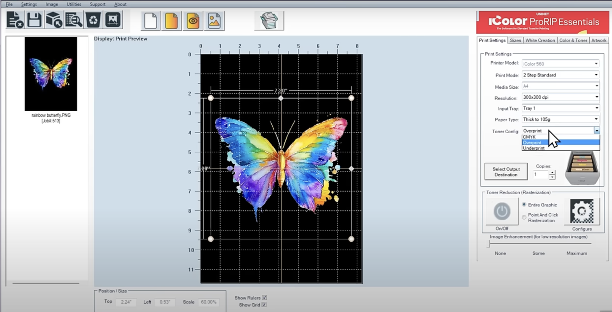Click the recycle bin toolbar icon
612x312 pixels.
point(93,20)
